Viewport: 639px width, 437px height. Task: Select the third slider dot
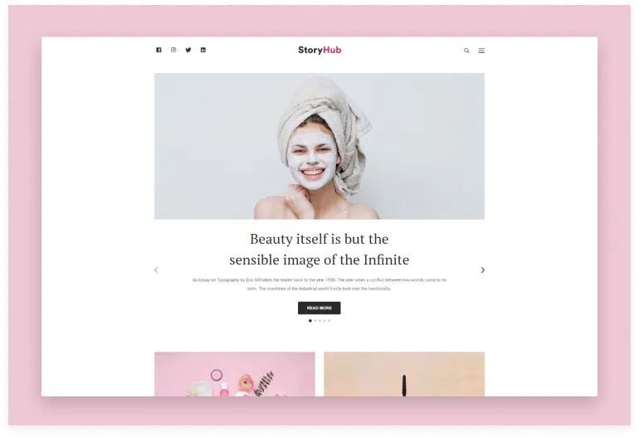pos(319,321)
